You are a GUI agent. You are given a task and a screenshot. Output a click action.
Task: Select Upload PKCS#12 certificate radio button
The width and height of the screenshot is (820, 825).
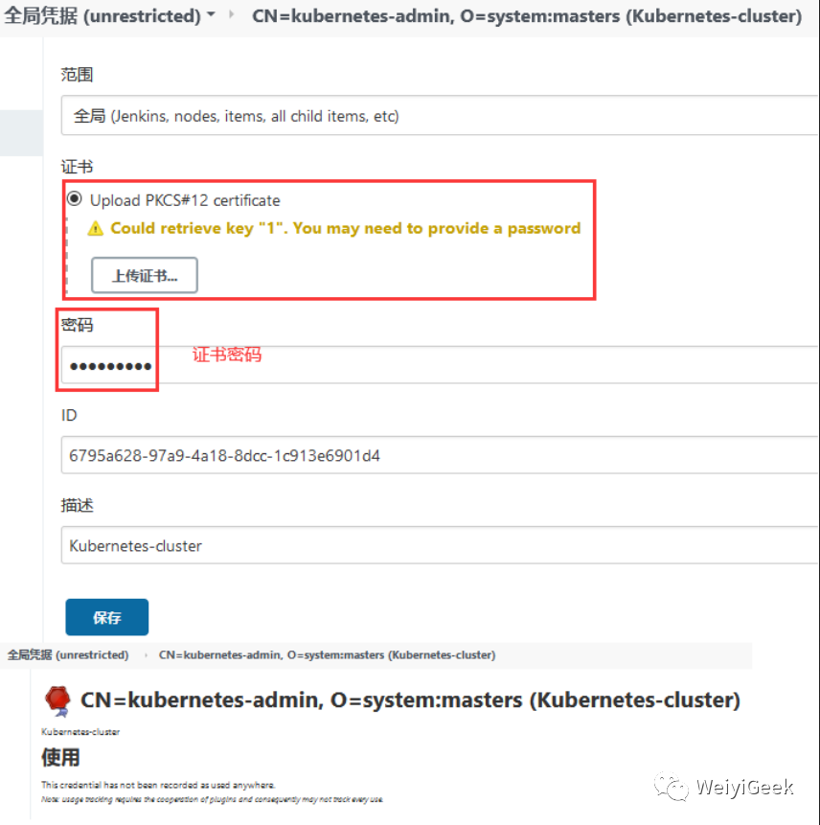[x=74, y=199]
